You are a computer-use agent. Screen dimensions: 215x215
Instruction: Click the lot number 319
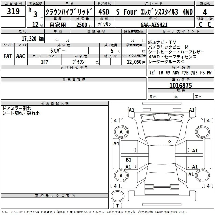(13, 11)
